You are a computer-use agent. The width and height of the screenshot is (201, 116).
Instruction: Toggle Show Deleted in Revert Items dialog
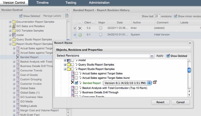pos(168,56)
